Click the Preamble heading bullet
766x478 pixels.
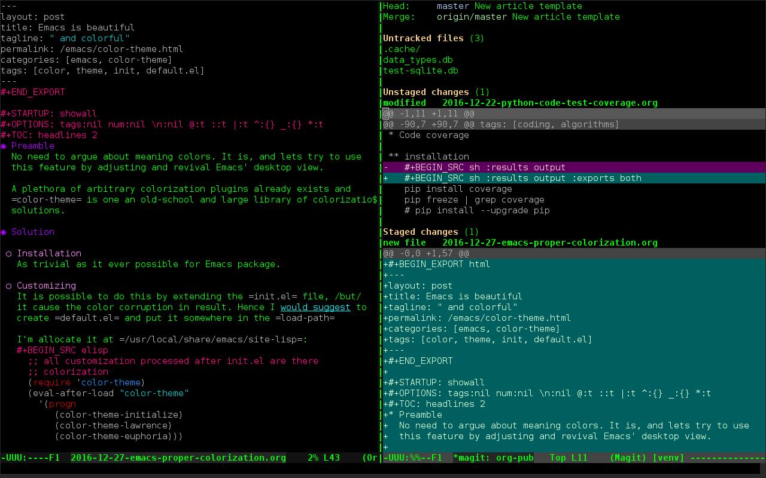tap(4, 146)
